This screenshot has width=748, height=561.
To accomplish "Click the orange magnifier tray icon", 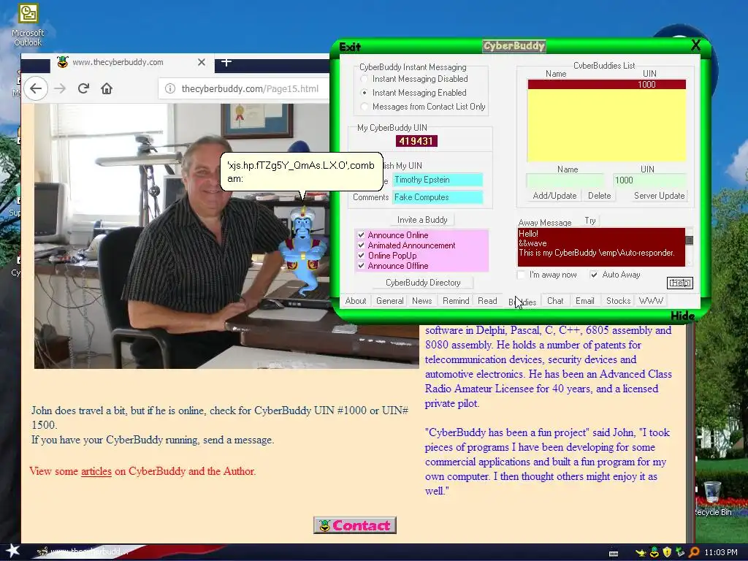I will 694,552.
